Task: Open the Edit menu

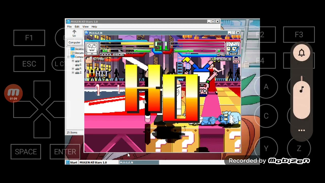Action: tap(77, 27)
